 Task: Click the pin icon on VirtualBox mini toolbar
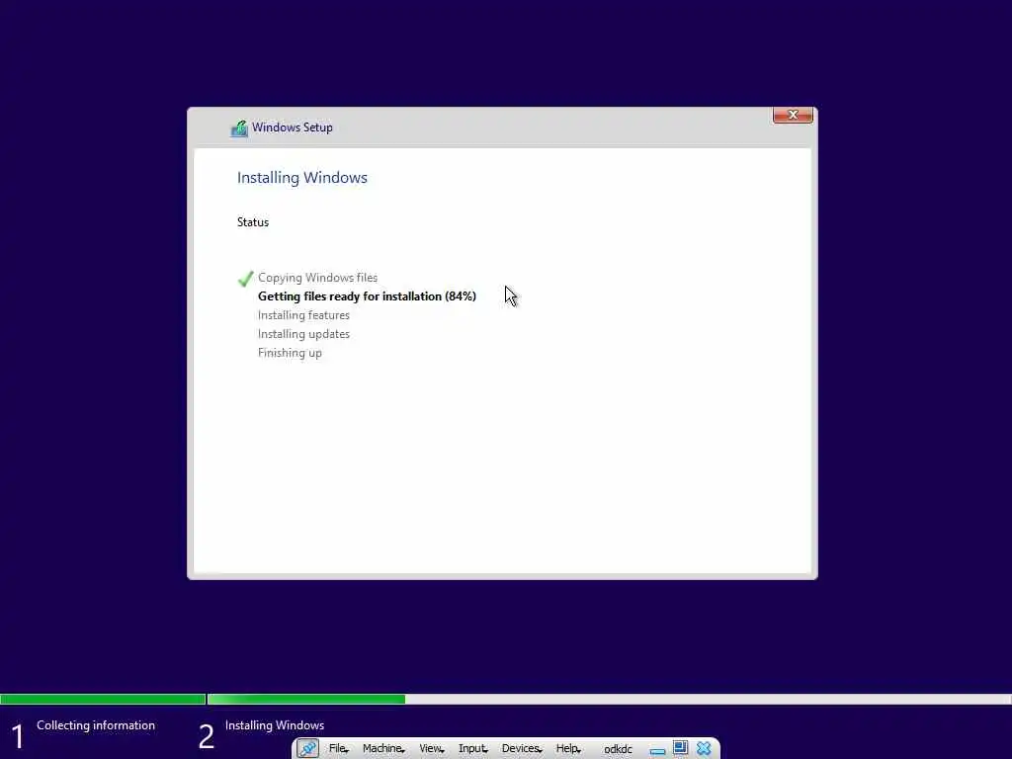(308, 748)
